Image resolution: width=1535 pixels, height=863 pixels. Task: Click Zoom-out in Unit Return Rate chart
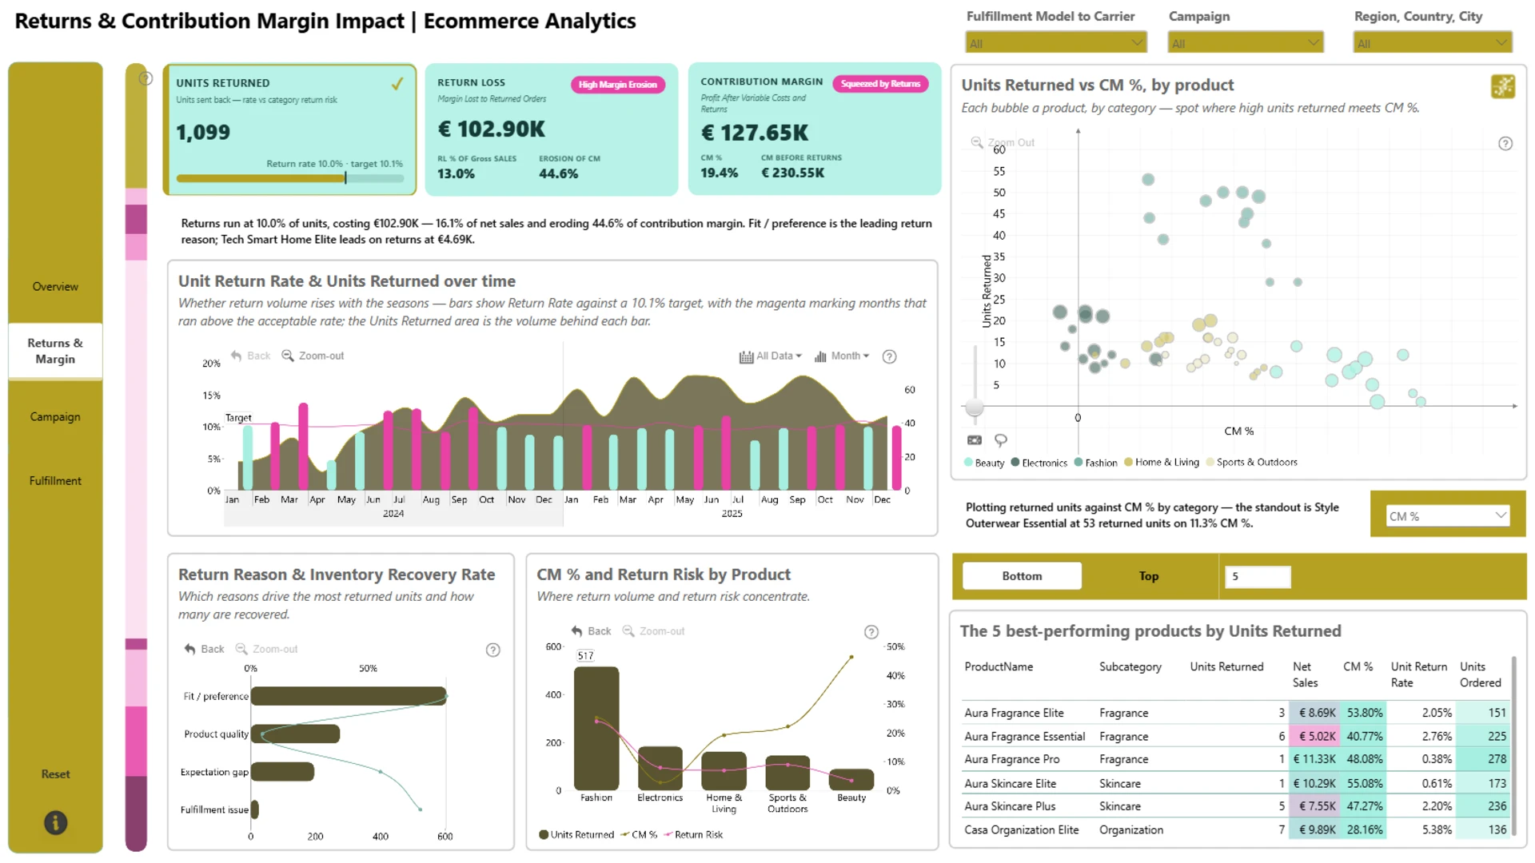coord(313,356)
